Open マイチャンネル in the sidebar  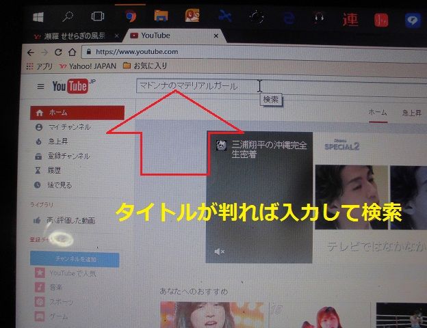(63, 127)
